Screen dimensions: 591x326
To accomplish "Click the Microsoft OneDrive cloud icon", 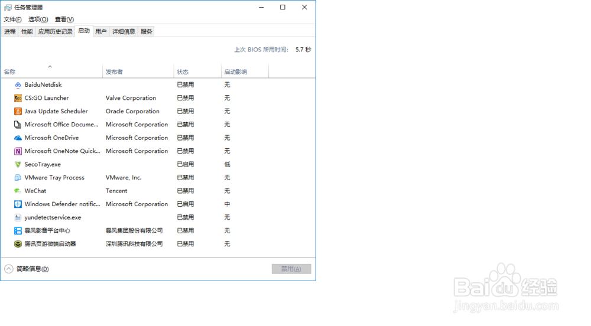I will coord(18,138).
